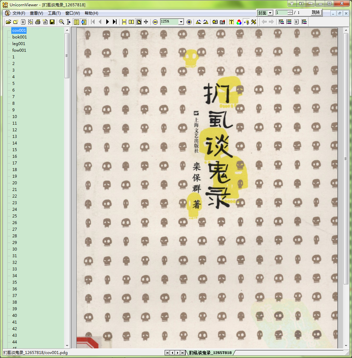
Task: Toggle the horizontal split arrows button
Action: pyautogui.click(x=146, y=22)
